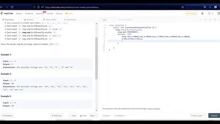Click the empty line 8 in the code editor

point(164,41)
